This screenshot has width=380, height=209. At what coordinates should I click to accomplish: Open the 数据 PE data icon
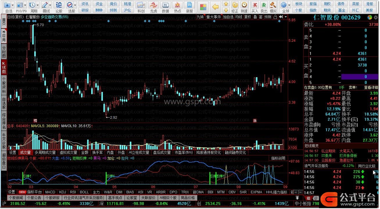165,5
